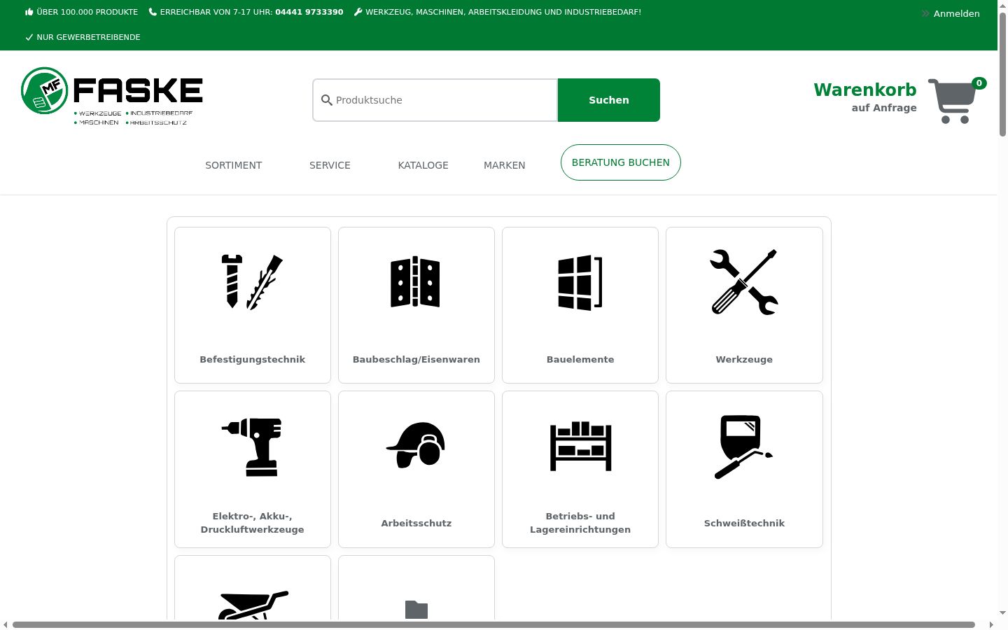Open the Befestigungstechnik category label
Viewport: 1008px width, 630px height.
point(253,359)
